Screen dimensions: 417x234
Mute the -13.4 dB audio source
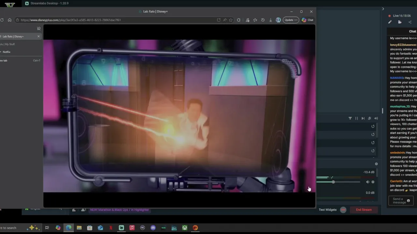tap(367, 182)
